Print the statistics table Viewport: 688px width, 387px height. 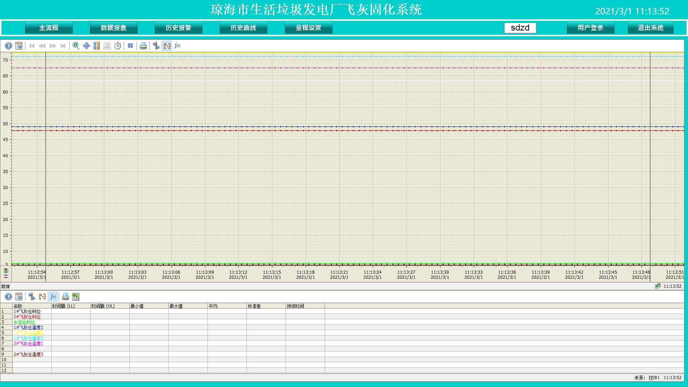66,297
